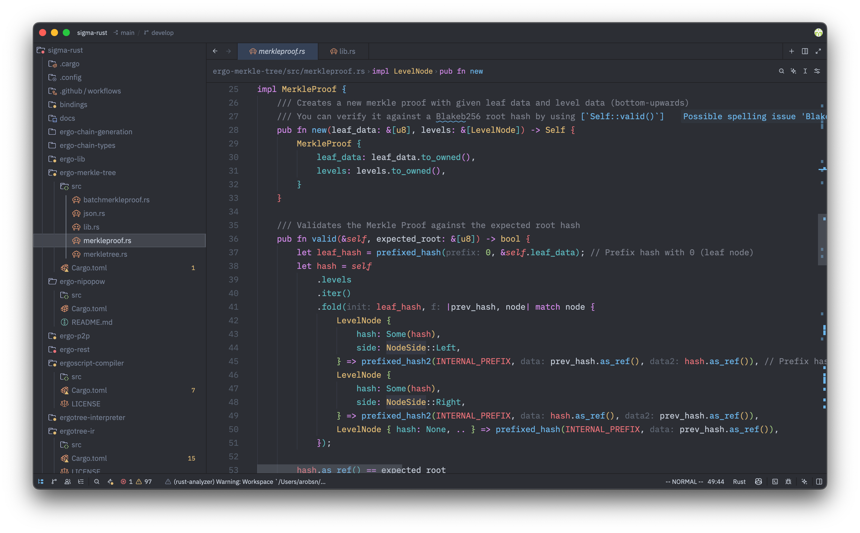This screenshot has width=860, height=533.
Task: Open lib.rs in the project tree
Action: coord(120,227)
